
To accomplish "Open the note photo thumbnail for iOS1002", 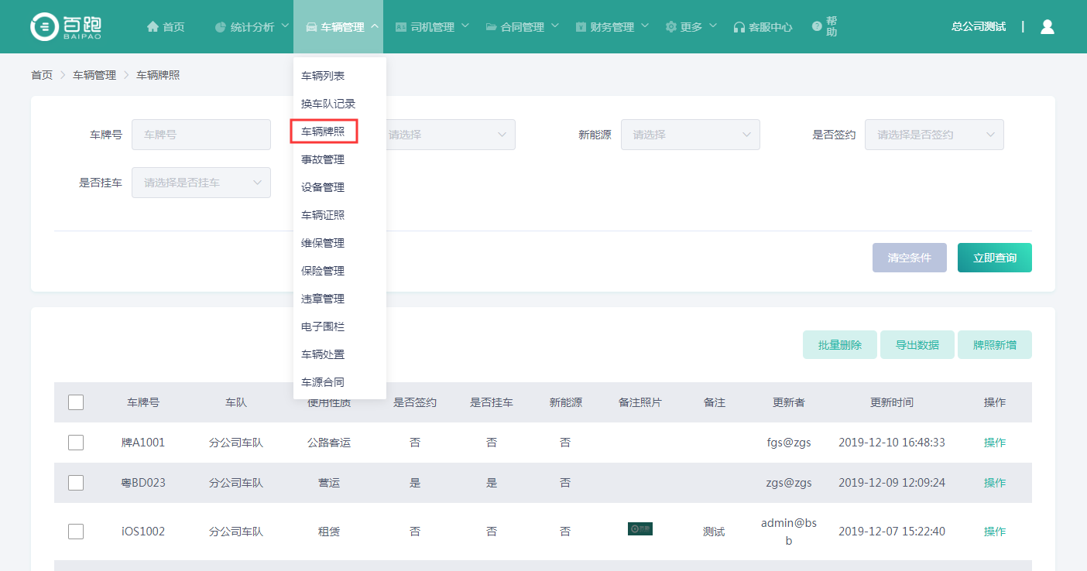I will pyautogui.click(x=640, y=529).
